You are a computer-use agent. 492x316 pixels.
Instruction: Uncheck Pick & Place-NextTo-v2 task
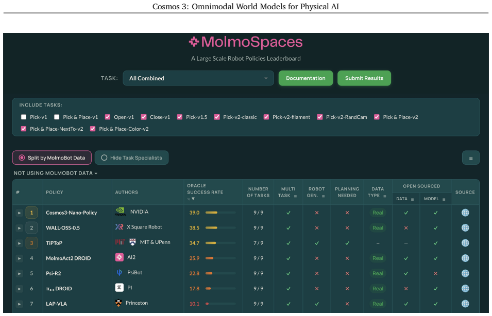(x=24, y=129)
